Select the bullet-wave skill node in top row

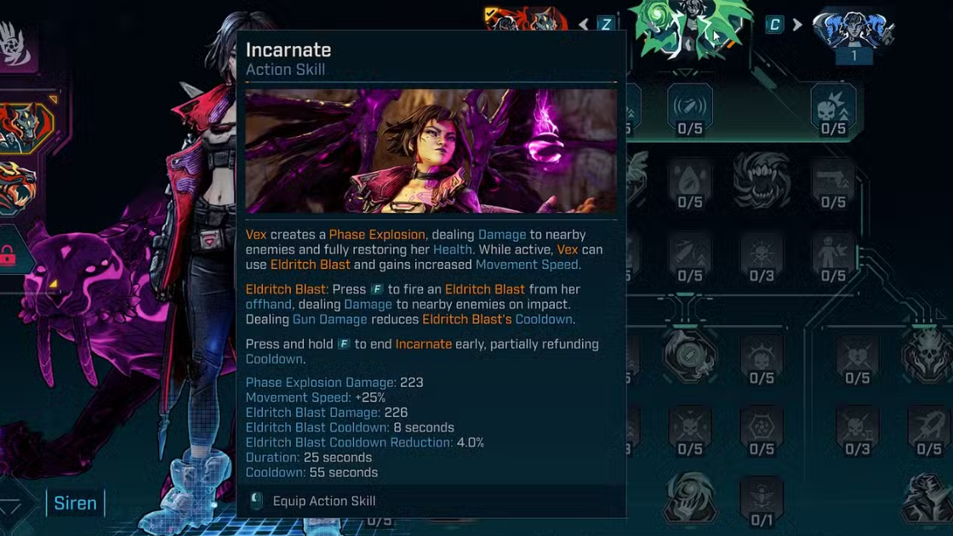tap(690, 110)
